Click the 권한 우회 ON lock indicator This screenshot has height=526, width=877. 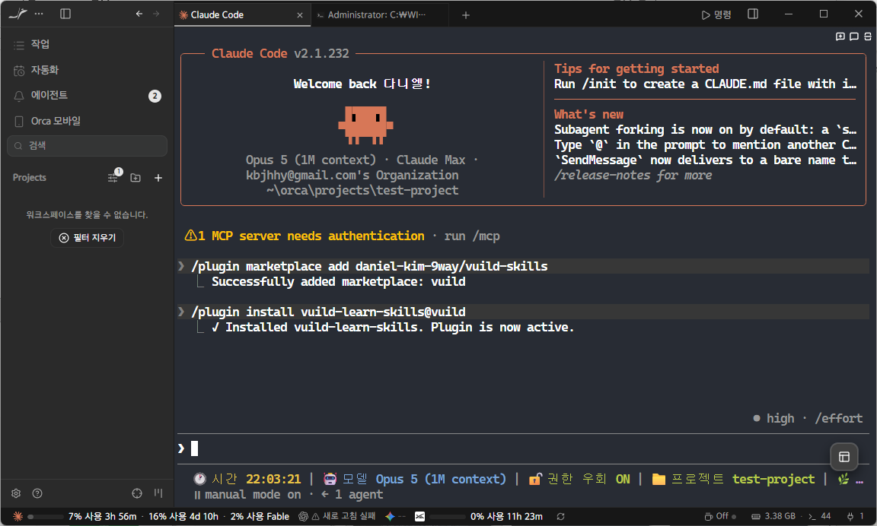pyautogui.click(x=579, y=479)
